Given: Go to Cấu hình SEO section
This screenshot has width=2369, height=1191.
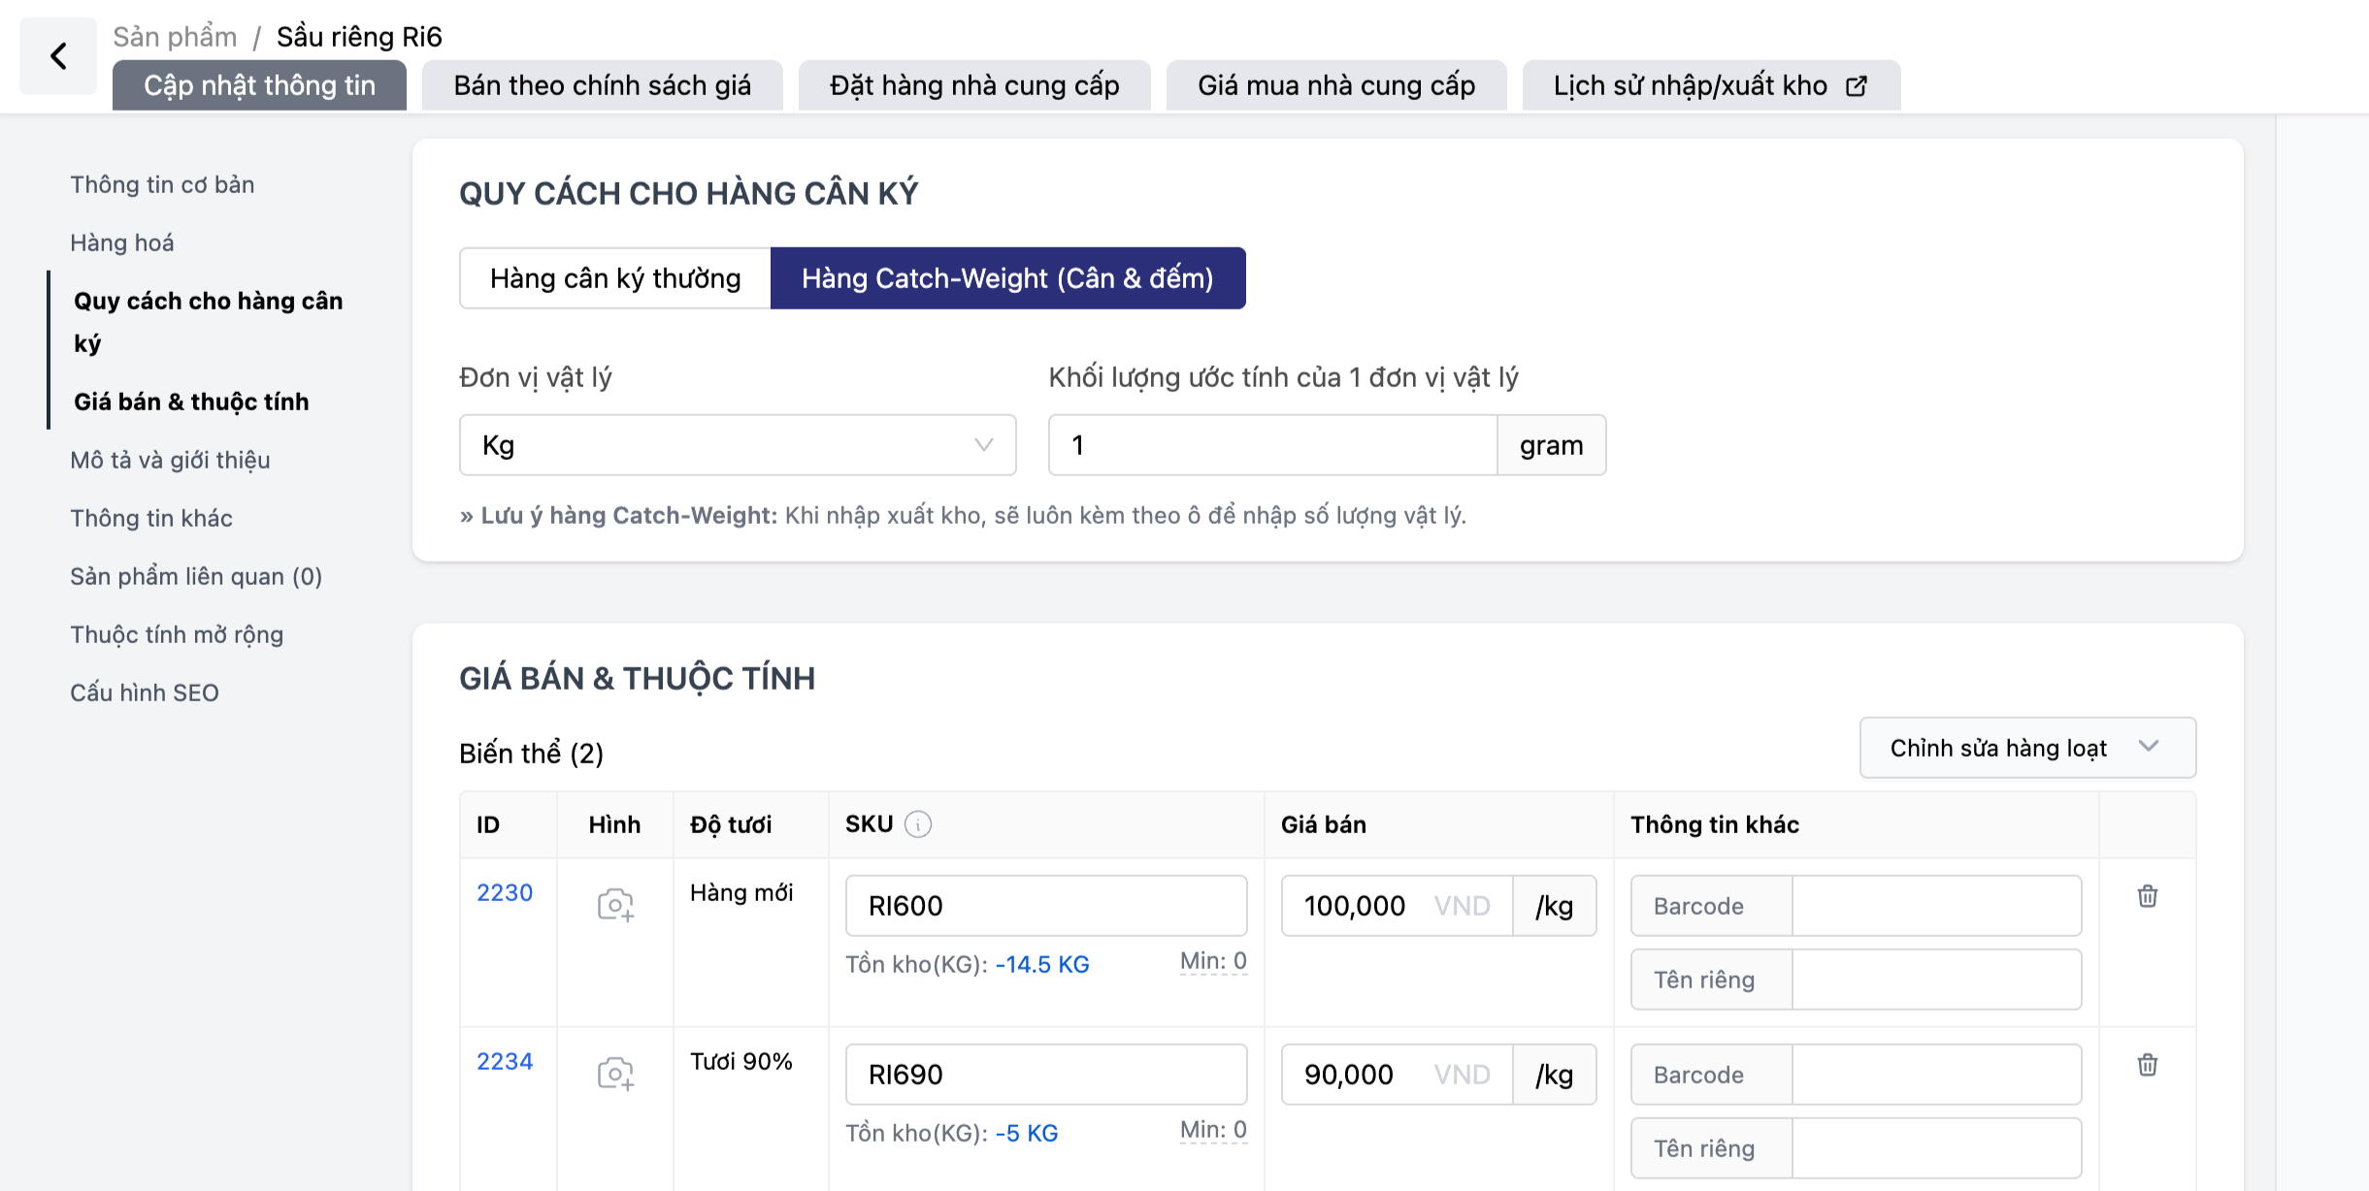Looking at the screenshot, I should pos(145,692).
